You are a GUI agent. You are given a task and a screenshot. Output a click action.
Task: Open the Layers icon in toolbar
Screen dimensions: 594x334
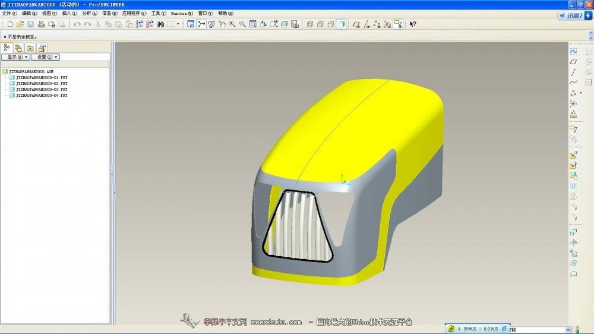284,24
